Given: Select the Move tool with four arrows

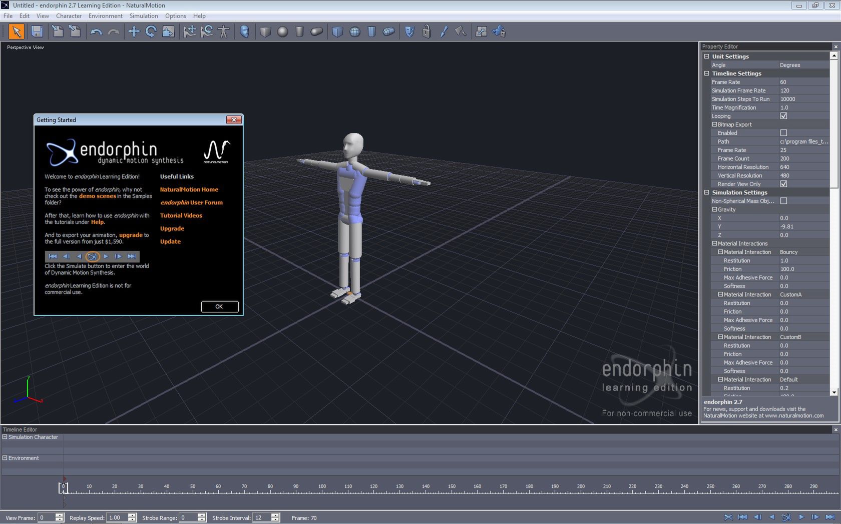Looking at the screenshot, I should pyautogui.click(x=134, y=32).
